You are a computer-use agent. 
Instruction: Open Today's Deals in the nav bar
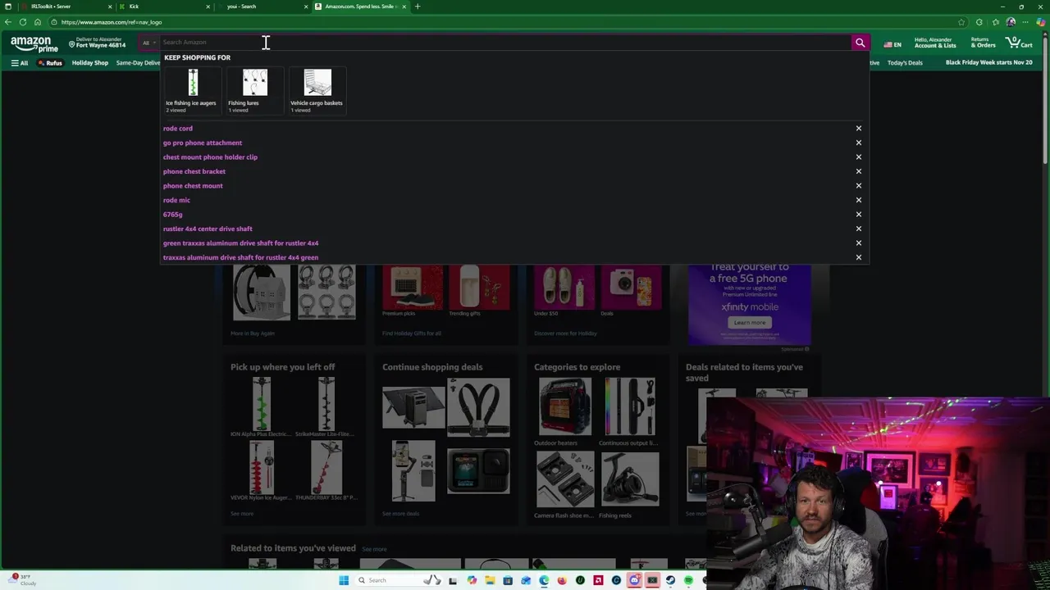pos(905,63)
